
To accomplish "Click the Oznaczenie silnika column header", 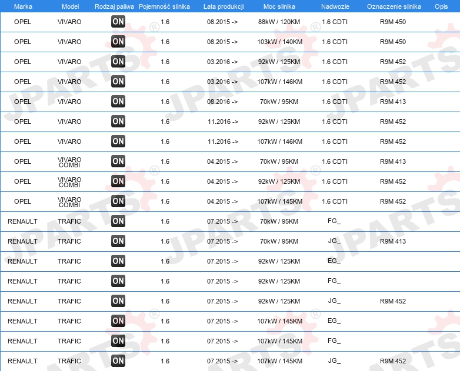I will (x=394, y=6).
